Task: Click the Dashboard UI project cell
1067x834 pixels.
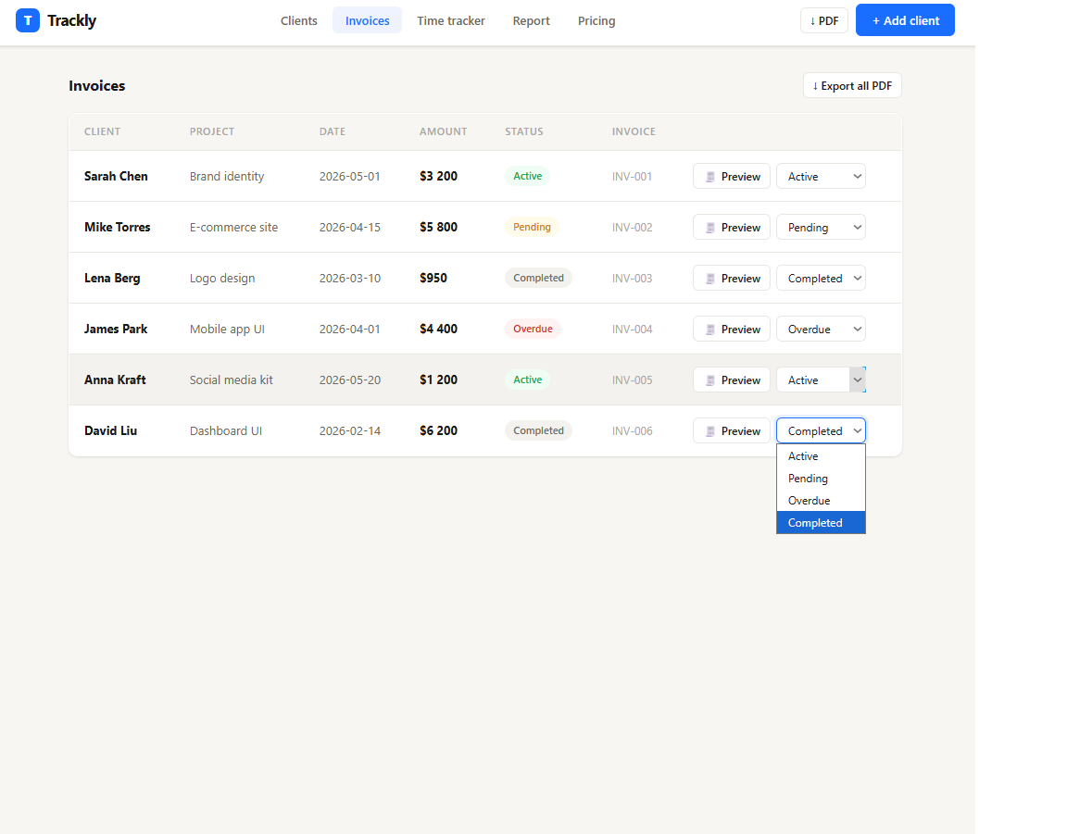Action: pos(225,431)
